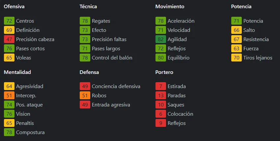Click the Pases cortos attribute label
Viewport: 280px width, 141px height.
[30, 49]
